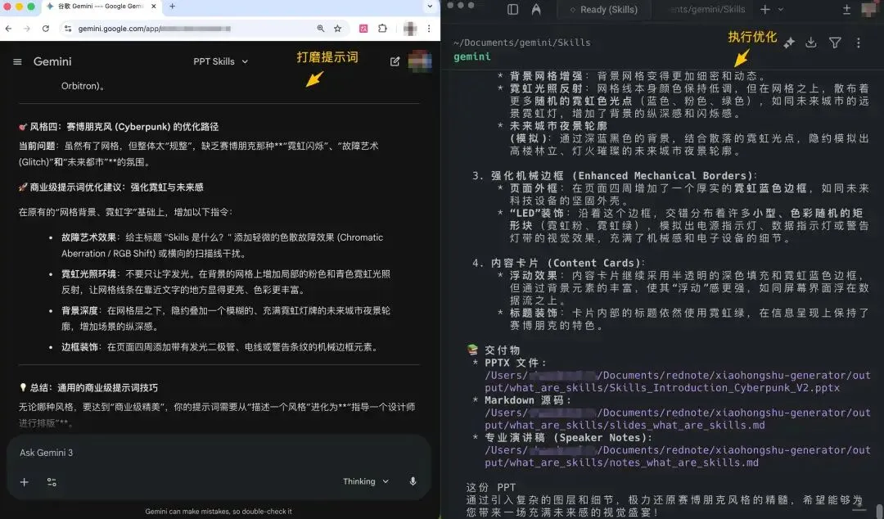Close the Gemini browser tab

coord(153,7)
